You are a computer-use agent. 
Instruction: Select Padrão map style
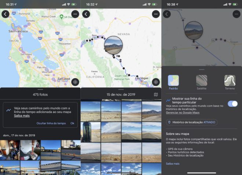(173, 82)
